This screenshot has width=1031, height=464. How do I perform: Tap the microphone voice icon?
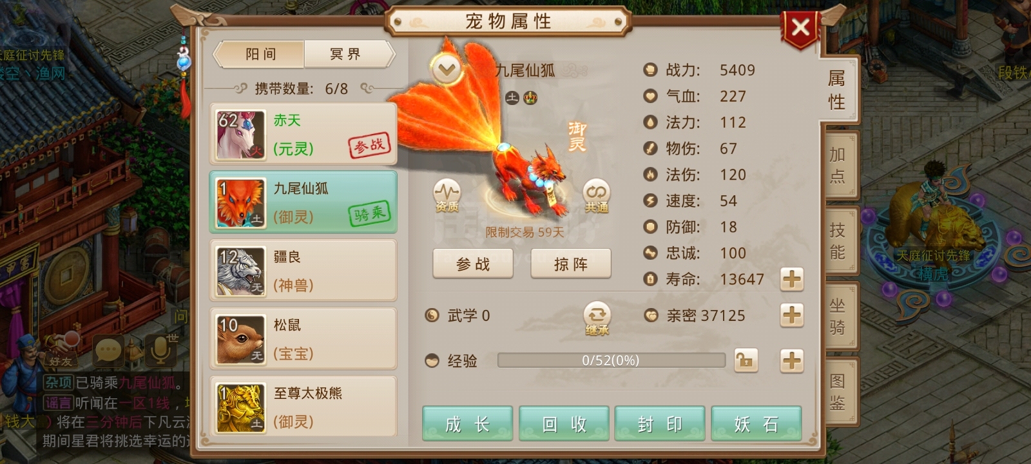click(x=159, y=350)
